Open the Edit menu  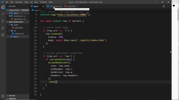click(x=12, y=2)
